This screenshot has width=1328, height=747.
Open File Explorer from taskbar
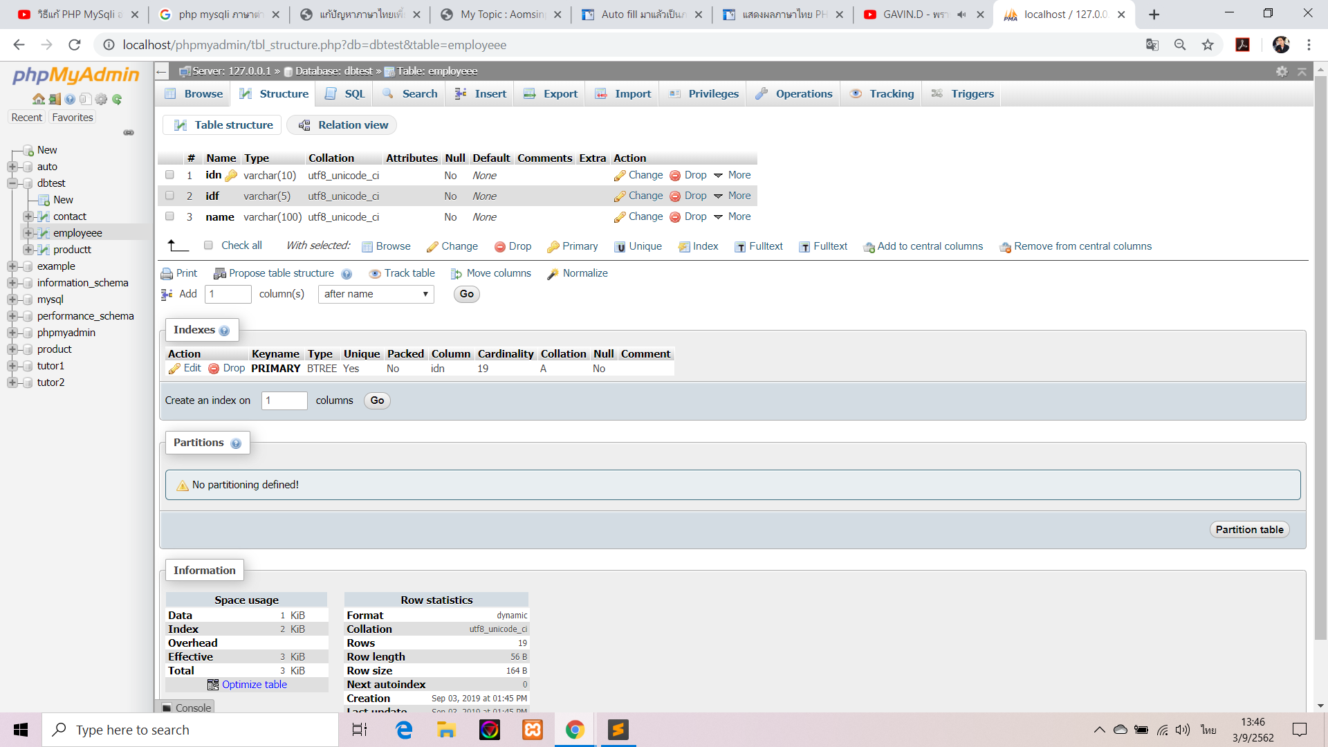pos(446,730)
